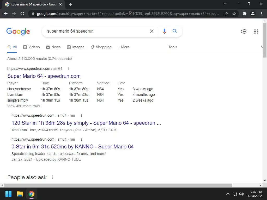Open options beside the 0 Star result URL
Screen dimensions: 267x200
pos(82,140)
